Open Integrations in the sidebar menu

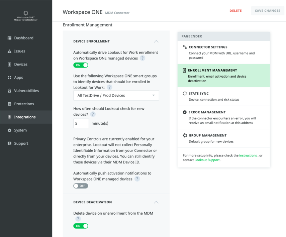coord(25,117)
